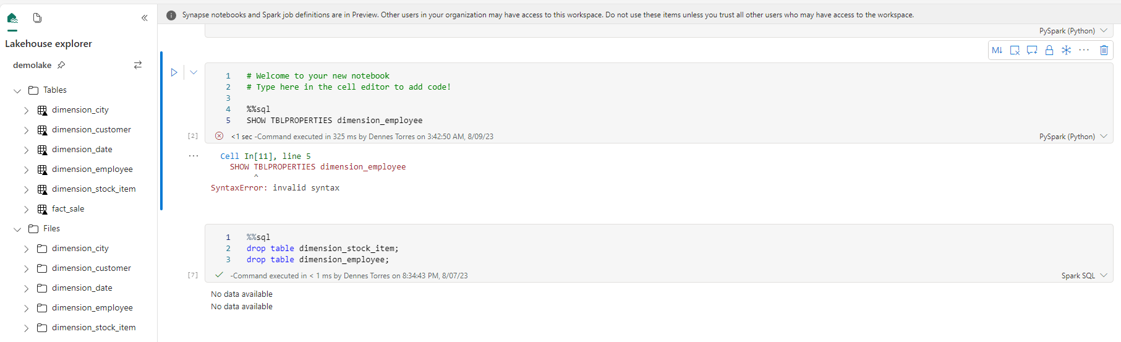Open PySpark (Python) language dropdown at top cell

(1073, 31)
